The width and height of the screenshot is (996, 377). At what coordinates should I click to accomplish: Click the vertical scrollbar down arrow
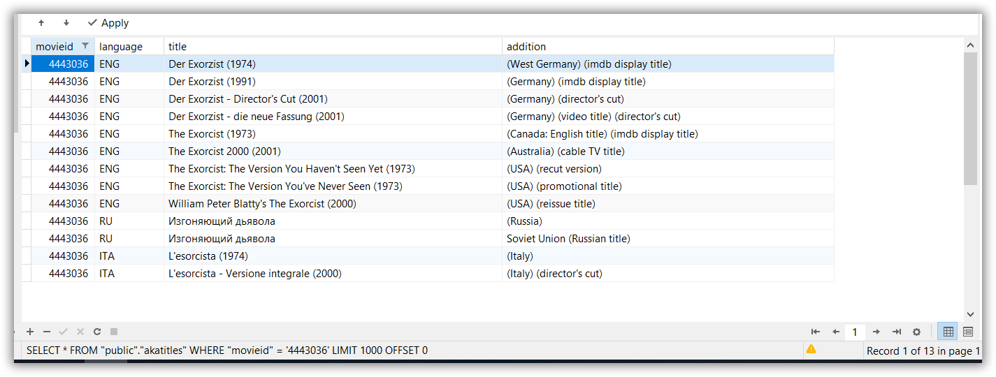click(x=970, y=314)
